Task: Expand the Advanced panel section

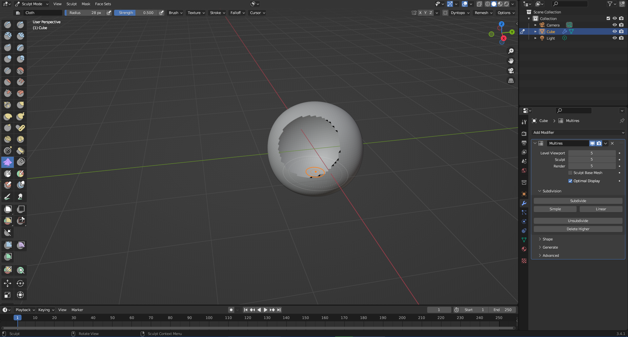Action: pyautogui.click(x=551, y=256)
